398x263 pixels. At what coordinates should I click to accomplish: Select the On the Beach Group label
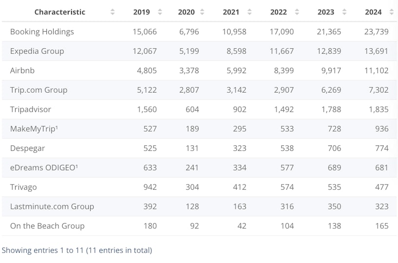click(x=47, y=226)
